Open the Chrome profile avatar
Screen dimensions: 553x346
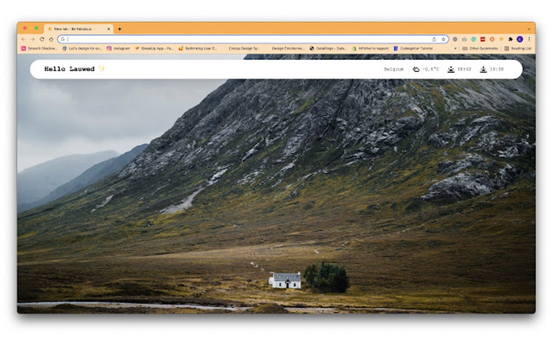tap(520, 39)
